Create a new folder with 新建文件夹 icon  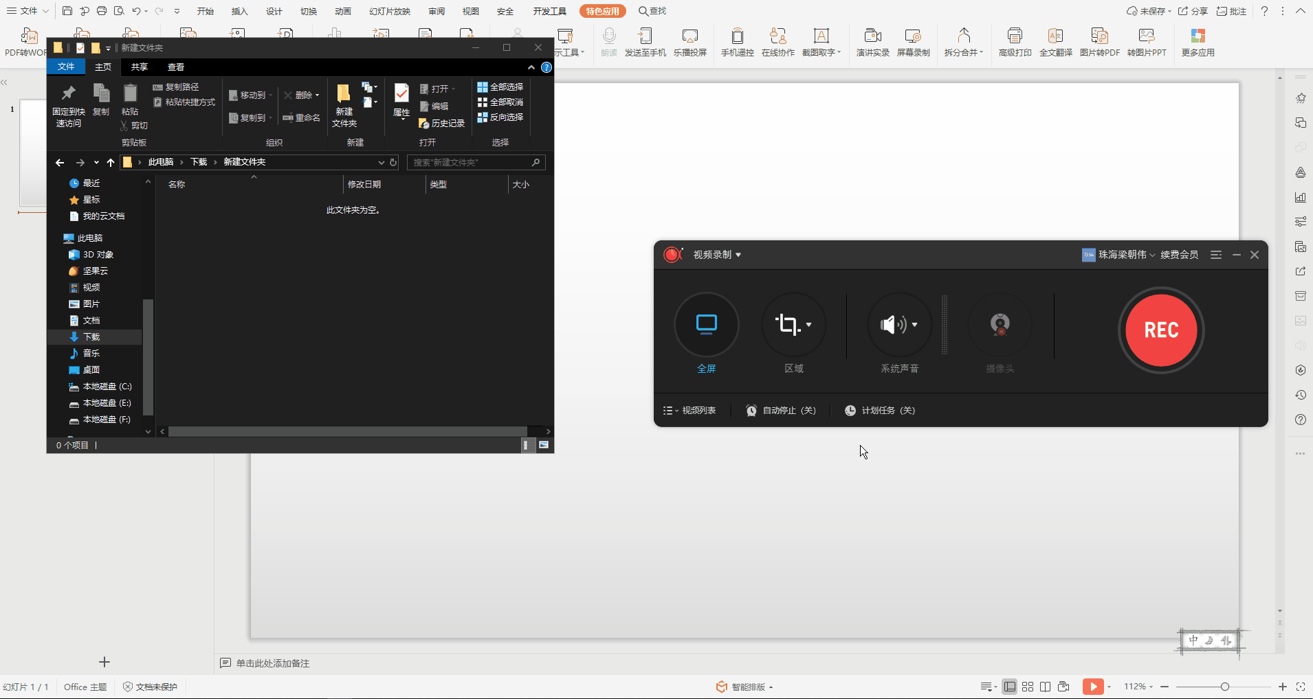click(344, 104)
